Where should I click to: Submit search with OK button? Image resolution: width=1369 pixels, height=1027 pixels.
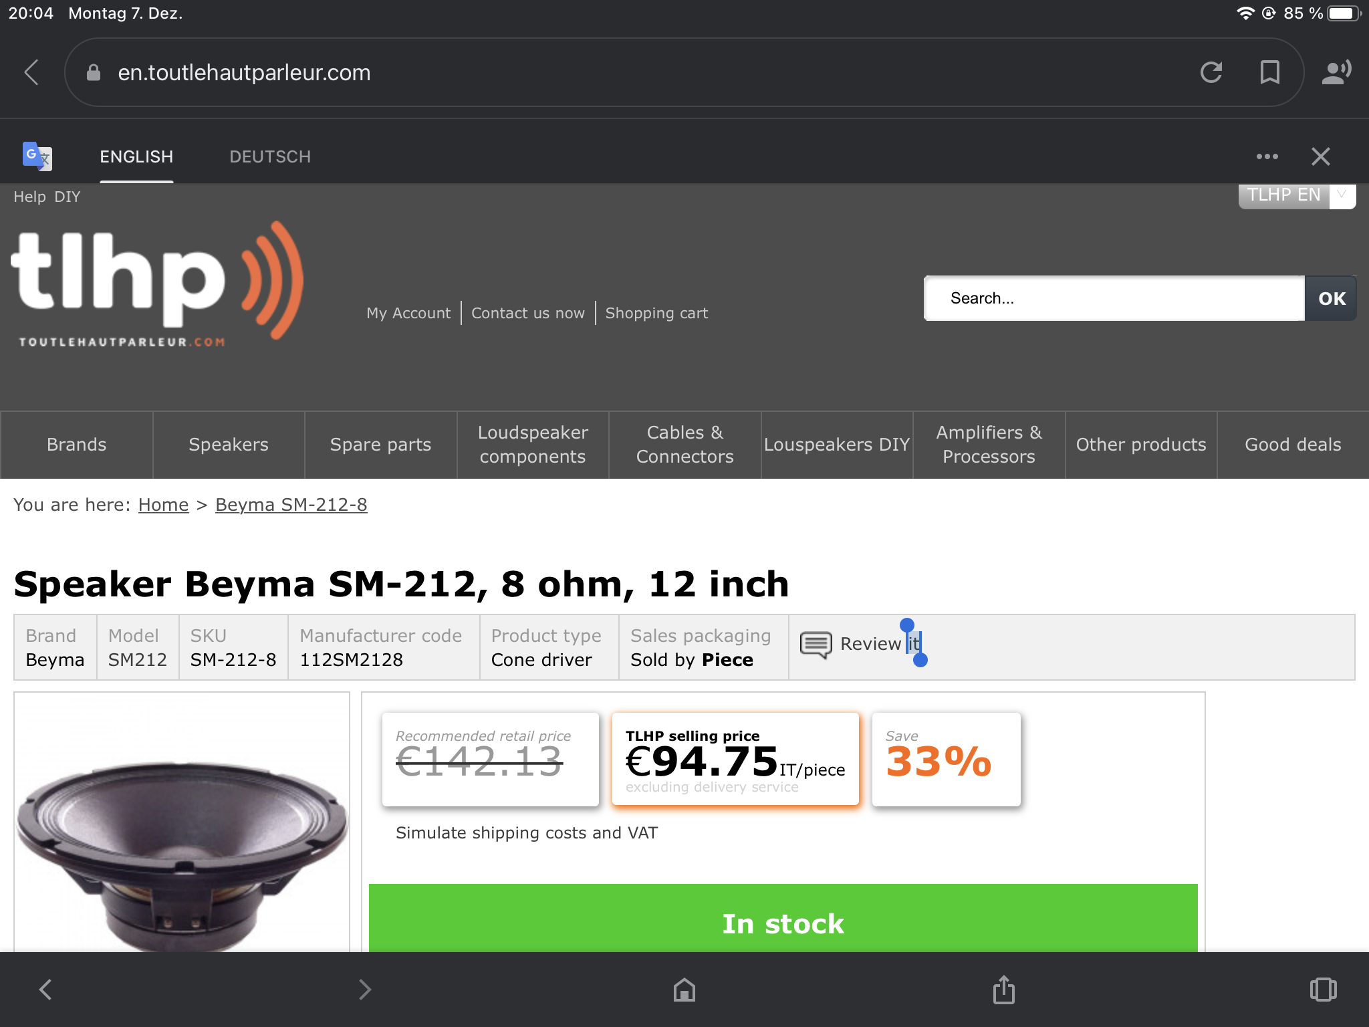[1331, 298]
